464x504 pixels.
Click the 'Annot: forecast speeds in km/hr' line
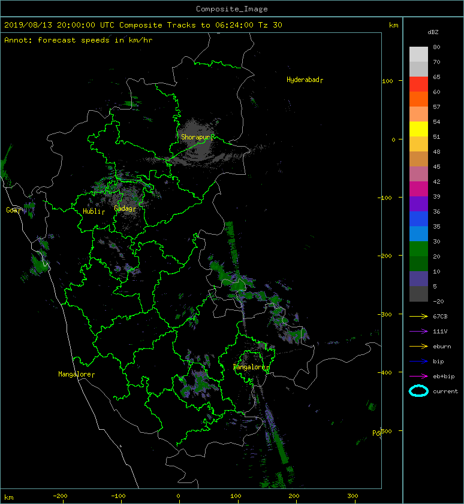(x=79, y=40)
